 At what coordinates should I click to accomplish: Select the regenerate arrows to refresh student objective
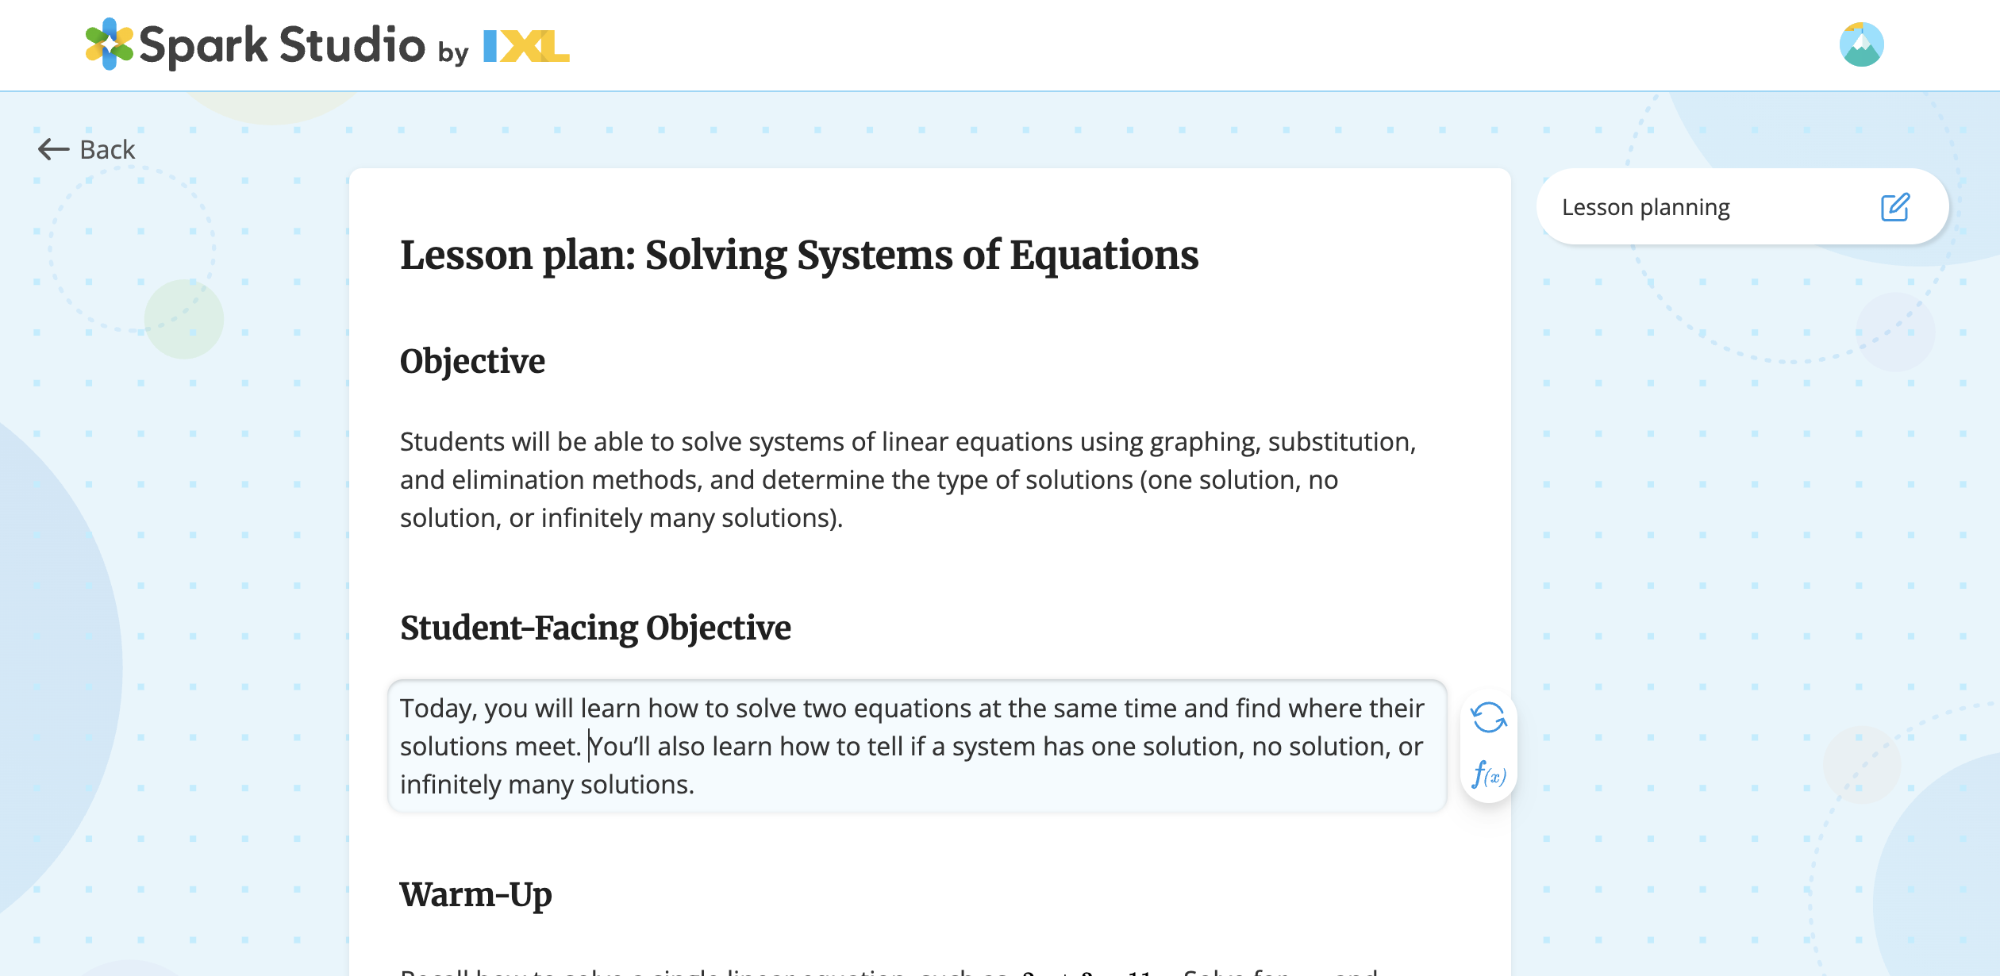click(x=1489, y=719)
